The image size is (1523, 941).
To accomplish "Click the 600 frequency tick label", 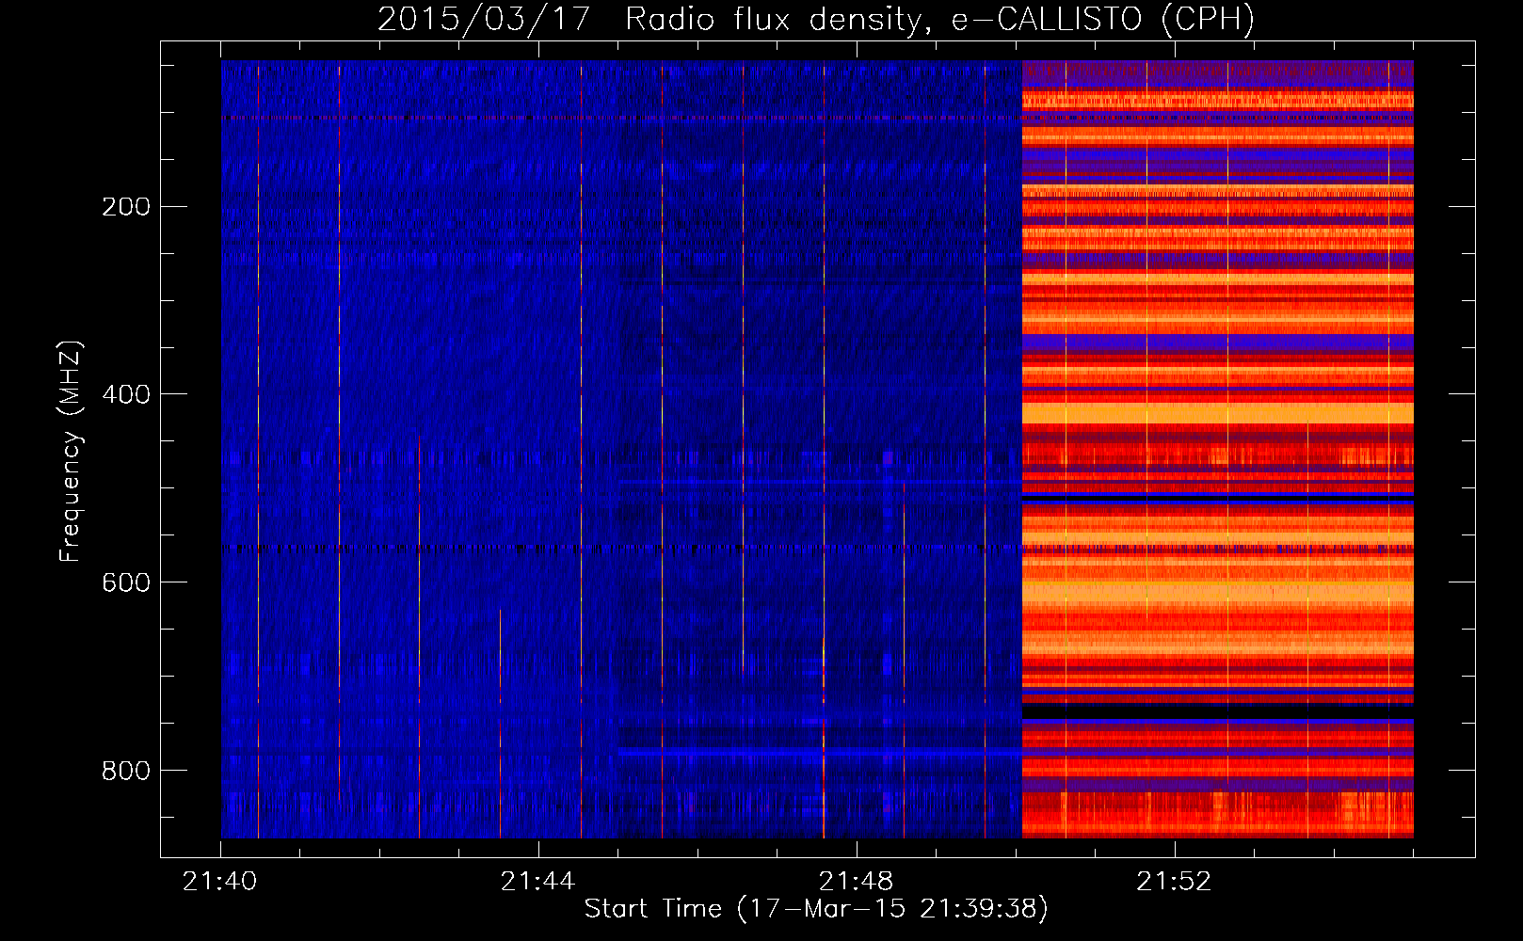I will point(126,582).
